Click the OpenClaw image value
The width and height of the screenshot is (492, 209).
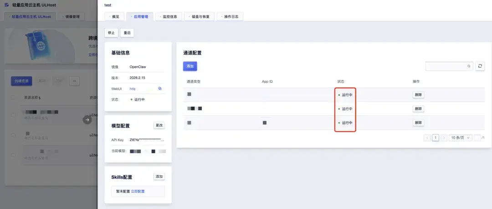click(x=138, y=67)
